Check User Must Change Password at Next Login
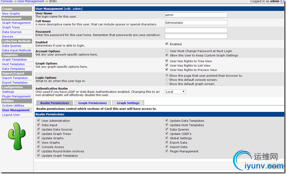The image size is (286, 174). (x=166, y=51)
